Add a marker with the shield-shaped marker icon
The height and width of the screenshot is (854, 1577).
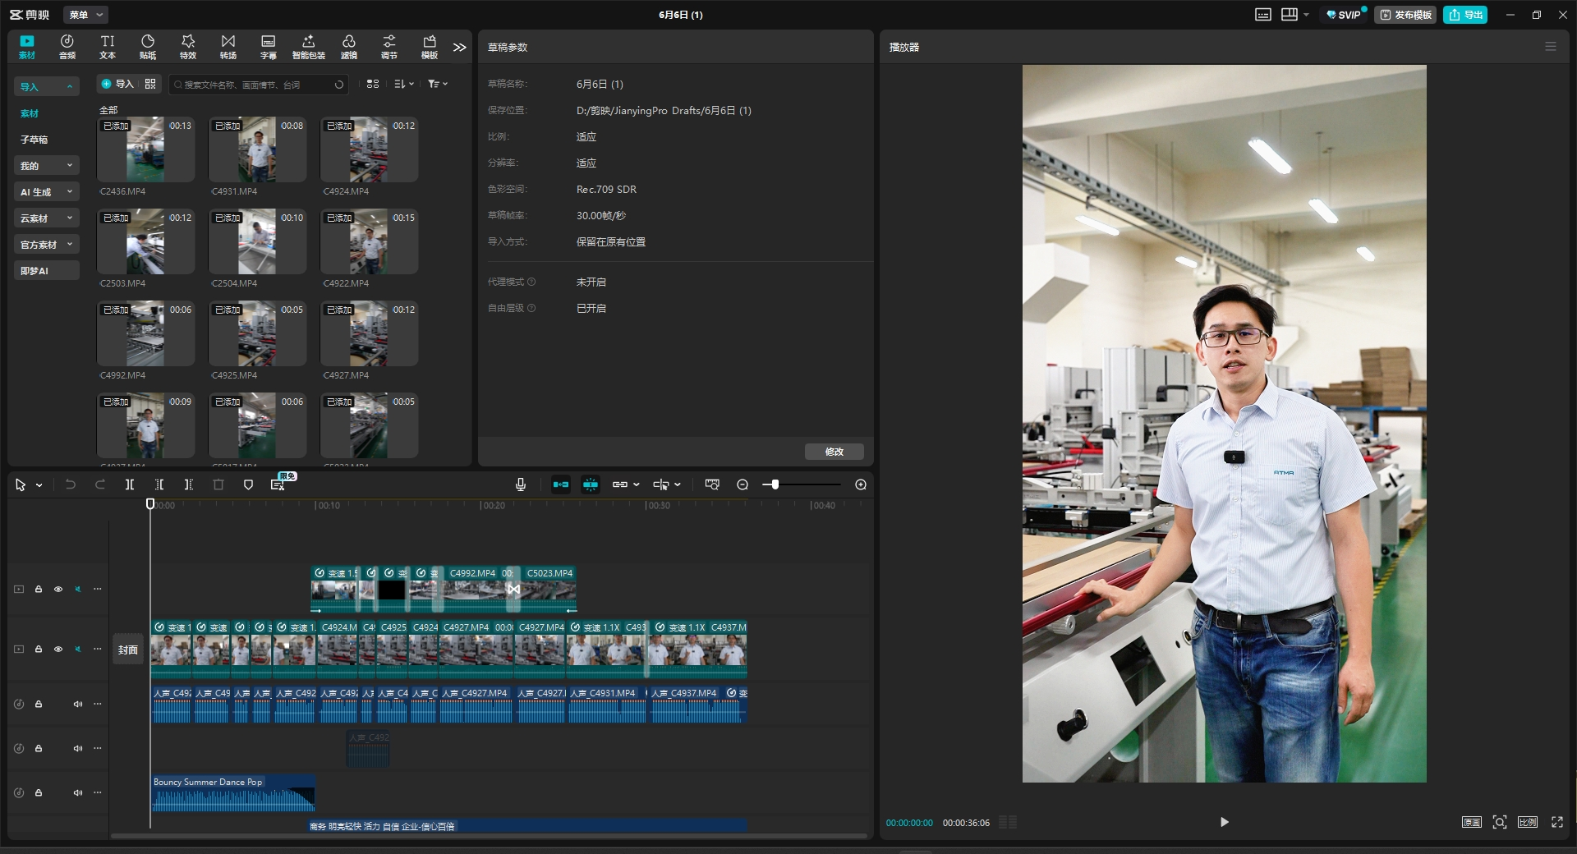248,484
